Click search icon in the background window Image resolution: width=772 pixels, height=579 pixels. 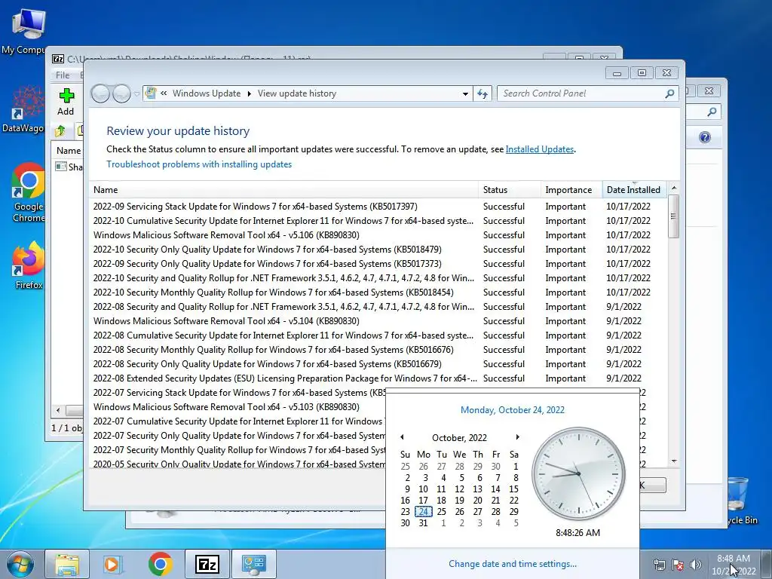tap(712, 112)
